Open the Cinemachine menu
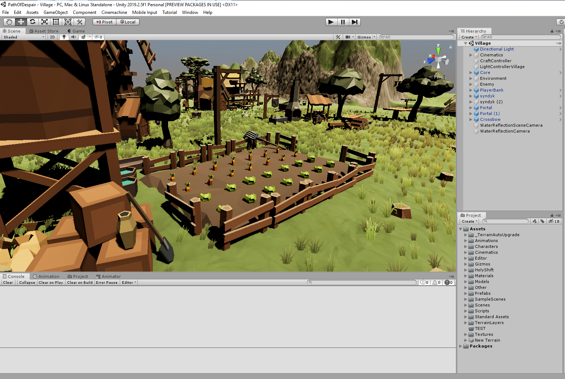565x379 pixels. [x=114, y=12]
